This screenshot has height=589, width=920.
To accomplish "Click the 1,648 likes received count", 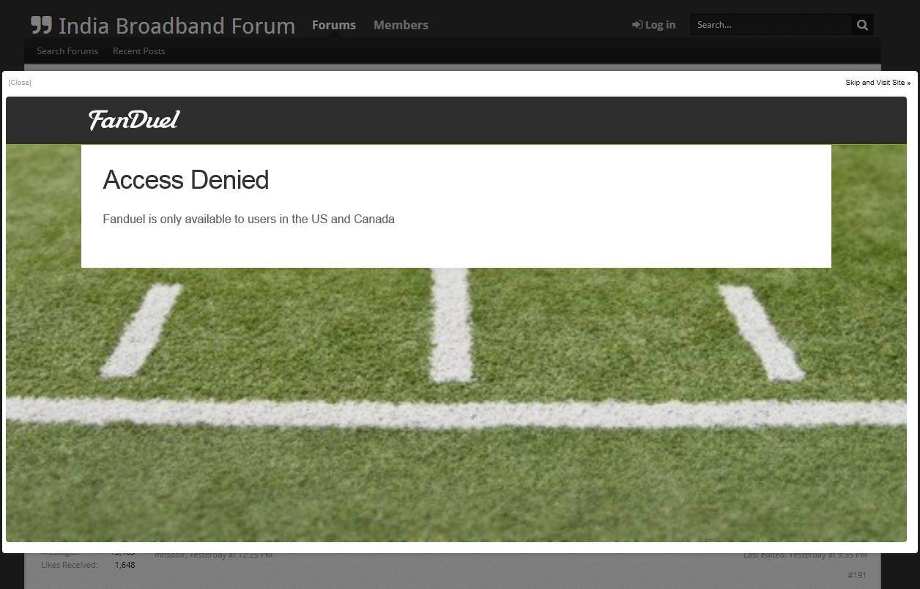I will 125,565.
